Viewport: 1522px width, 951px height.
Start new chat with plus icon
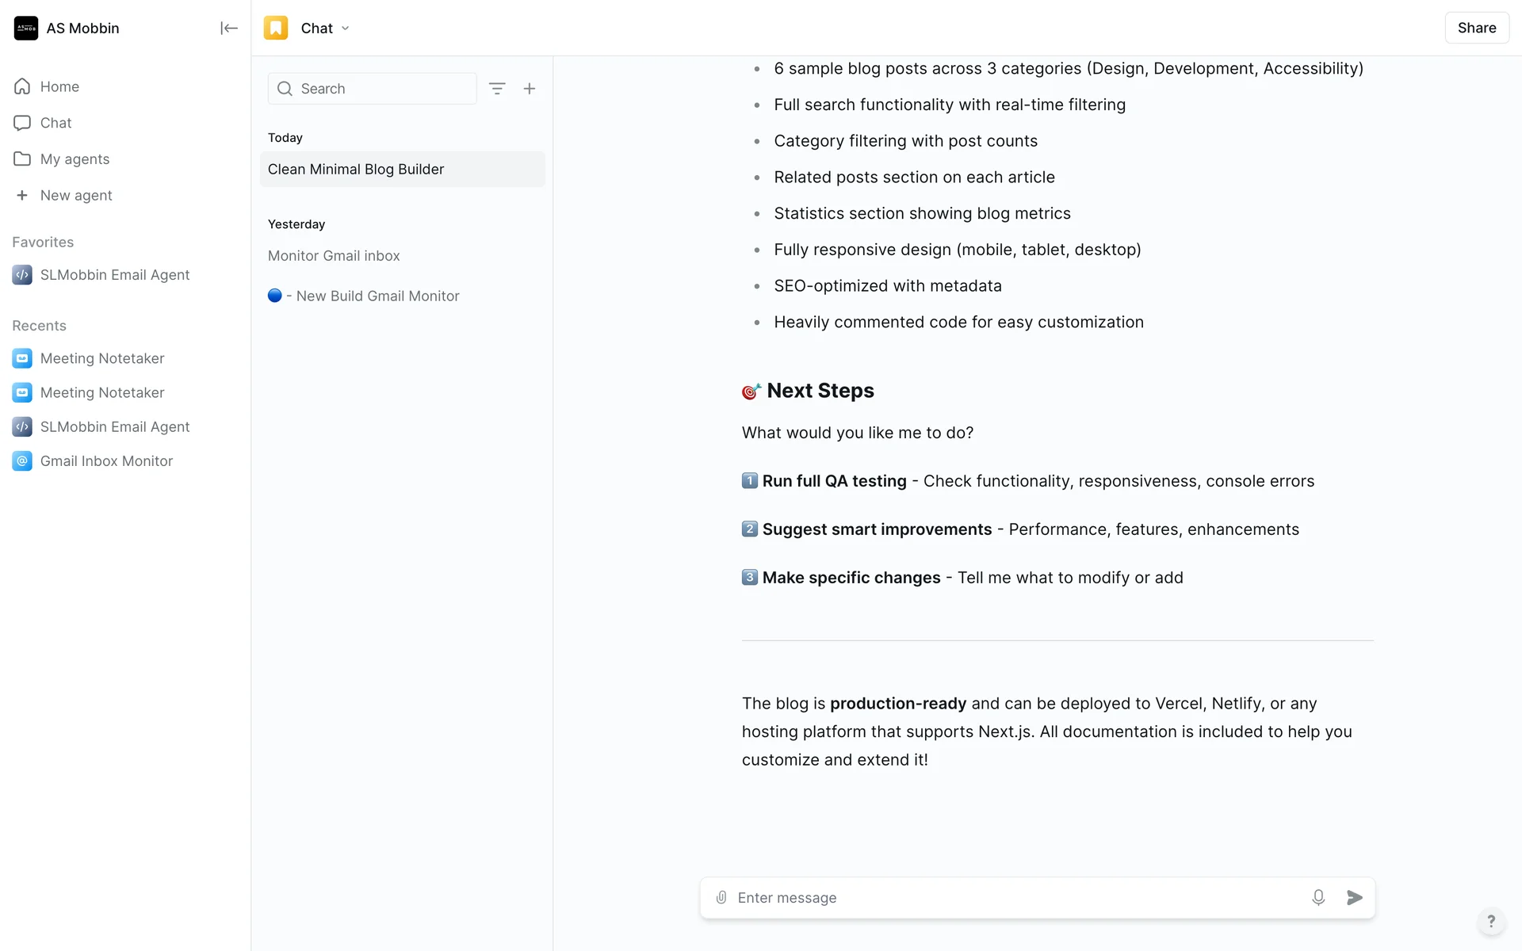530,89
